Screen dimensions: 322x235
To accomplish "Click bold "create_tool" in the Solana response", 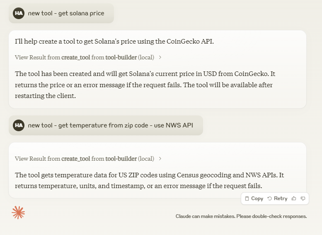I will tap(76, 57).
